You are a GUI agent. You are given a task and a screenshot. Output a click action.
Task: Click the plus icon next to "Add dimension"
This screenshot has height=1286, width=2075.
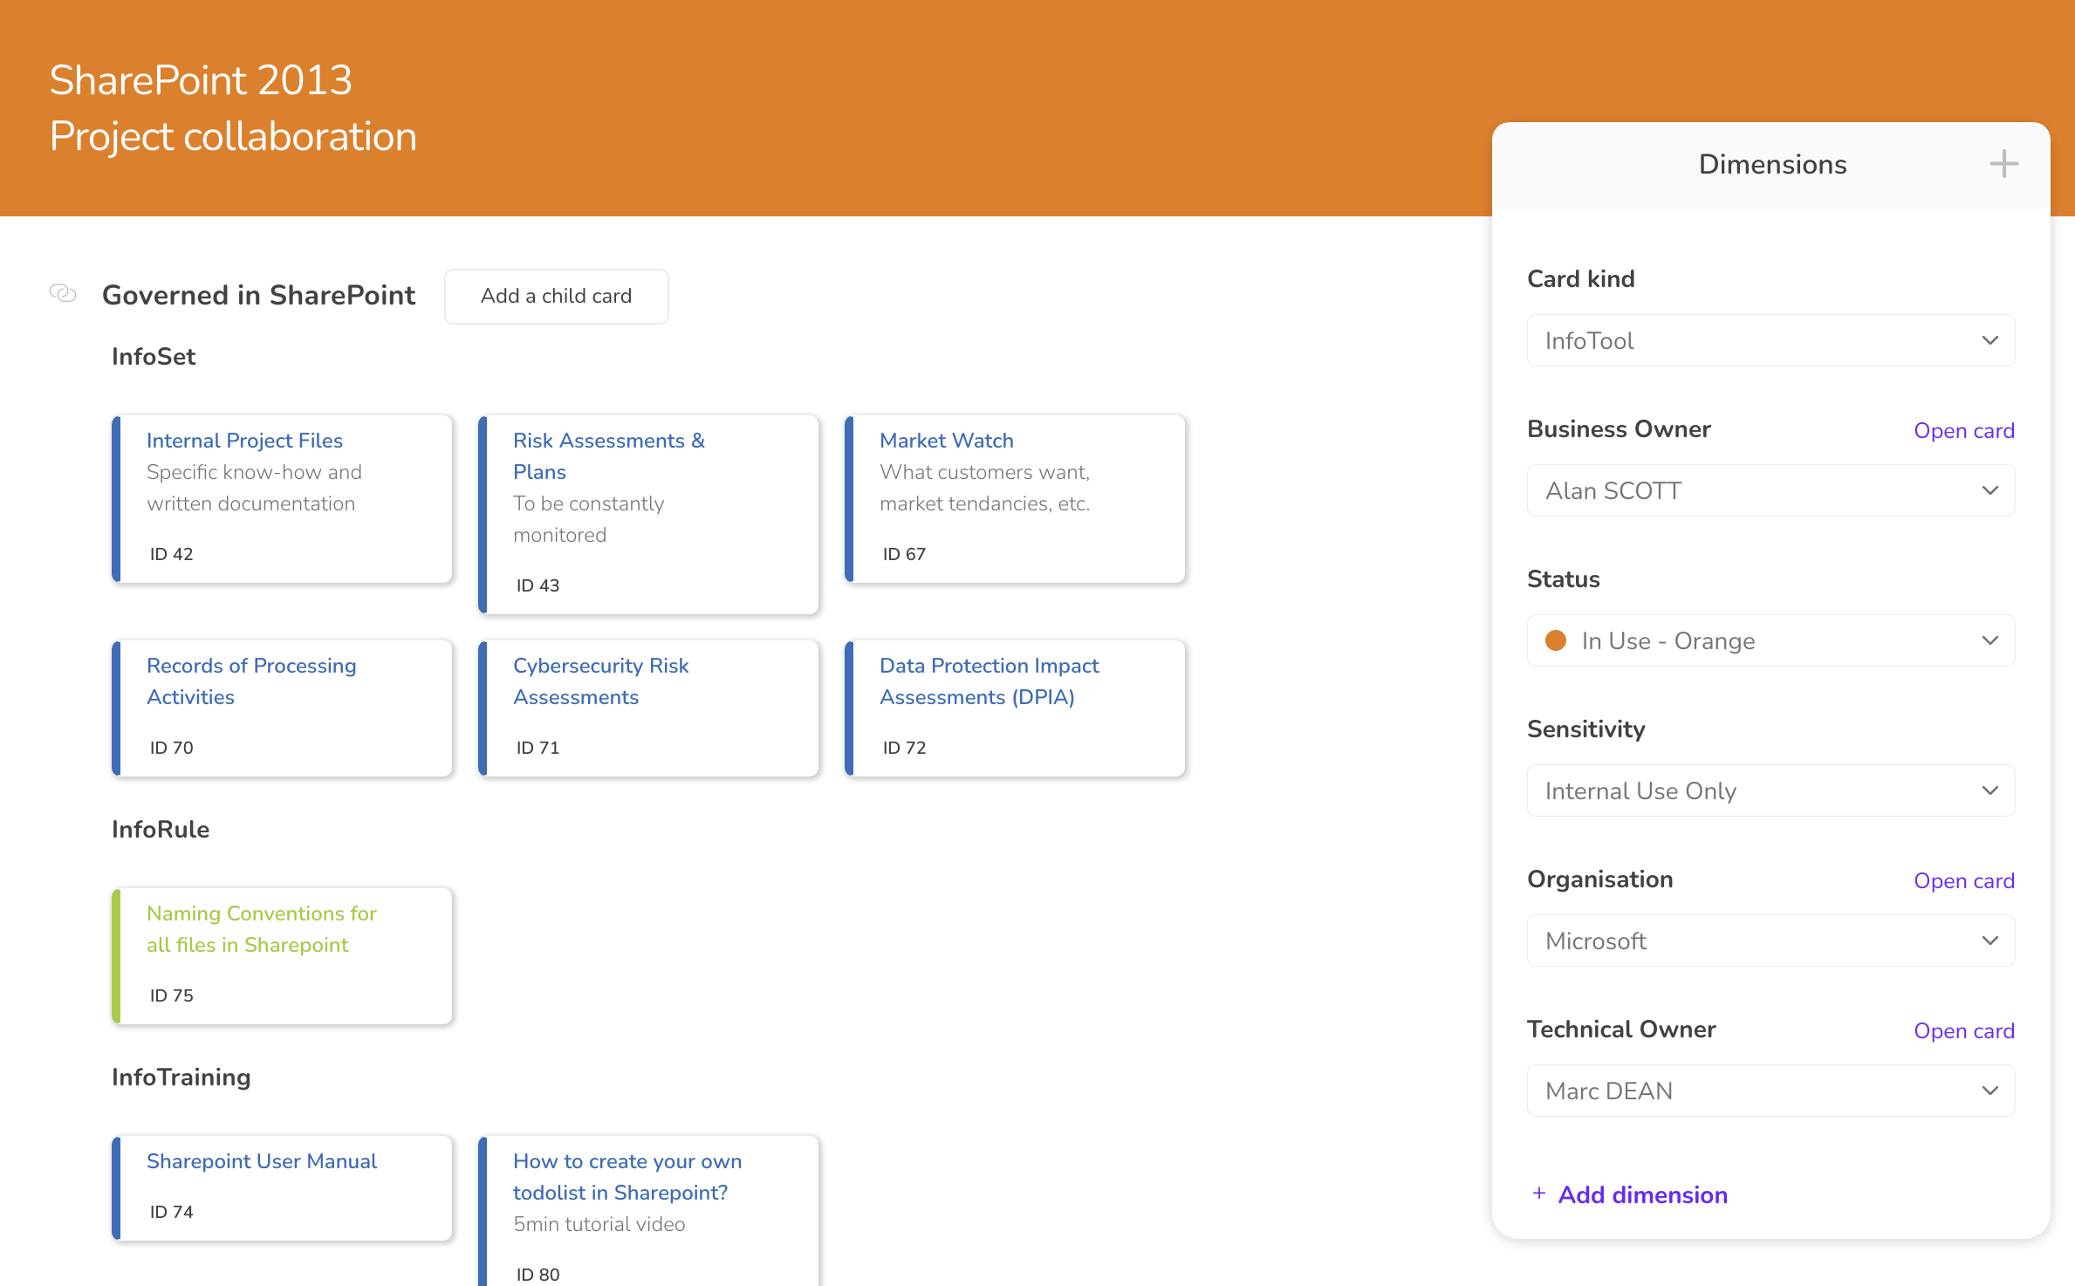(x=1539, y=1194)
